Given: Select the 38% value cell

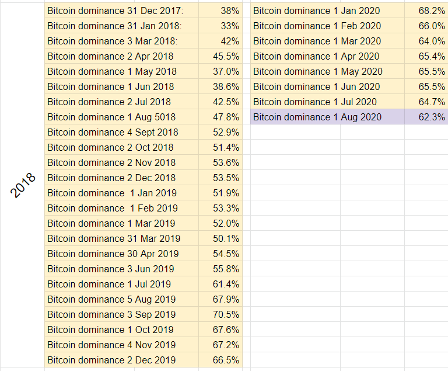Looking at the screenshot, I should 220,11.
